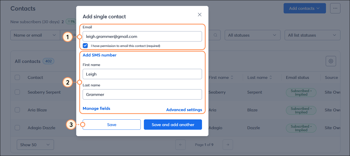The height and width of the screenshot is (156, 350).
Task: Open table settings via the gear icon
Action: coord(331,61)
